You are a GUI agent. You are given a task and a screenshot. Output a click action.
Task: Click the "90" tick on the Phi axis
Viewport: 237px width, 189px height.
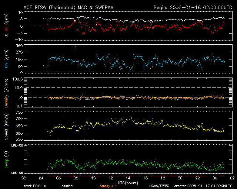pyautogui.click(x=20, y=66)
